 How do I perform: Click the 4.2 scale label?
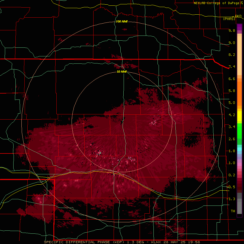coord(232,115)
